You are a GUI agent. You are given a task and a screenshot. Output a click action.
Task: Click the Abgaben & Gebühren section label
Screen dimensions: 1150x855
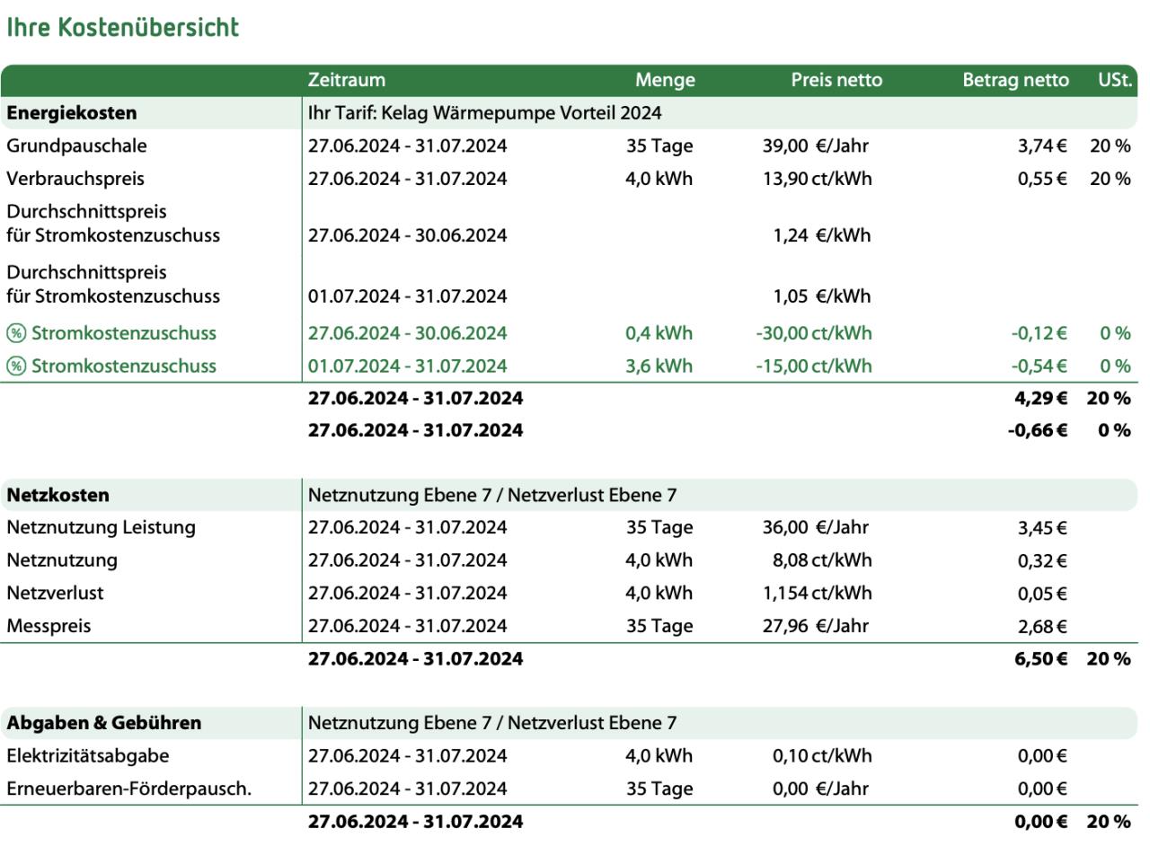[104, 723]
